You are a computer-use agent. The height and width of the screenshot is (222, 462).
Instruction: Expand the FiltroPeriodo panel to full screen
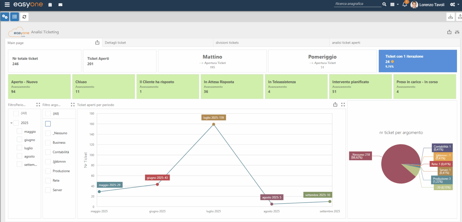click(x=38, y=104)
